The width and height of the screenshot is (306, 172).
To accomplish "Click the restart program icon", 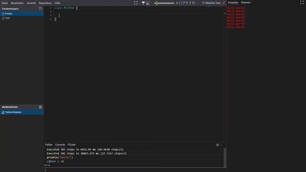I will (193, 3).
